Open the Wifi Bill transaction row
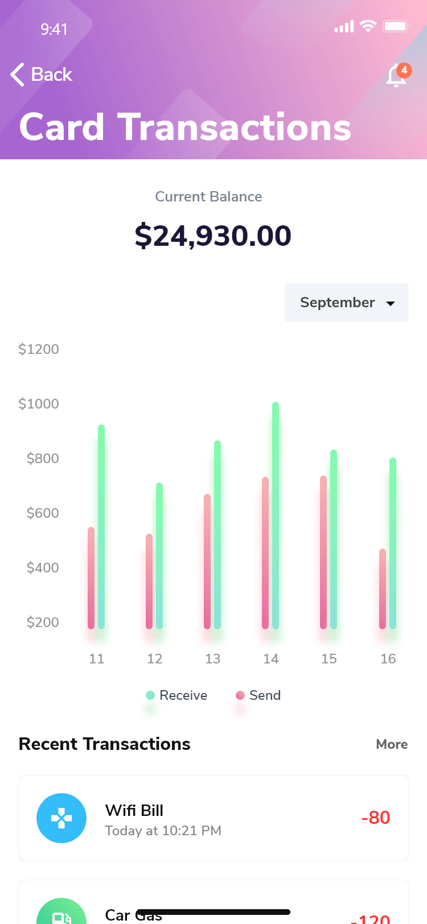427x924 pixels. coord(213,818)
